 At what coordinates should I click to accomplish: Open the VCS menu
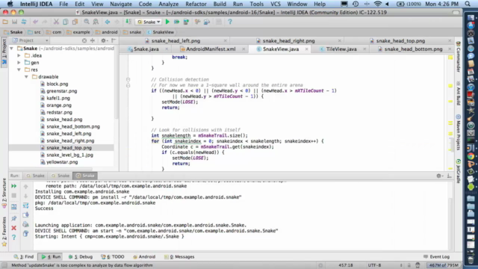(x=276, y=4)
